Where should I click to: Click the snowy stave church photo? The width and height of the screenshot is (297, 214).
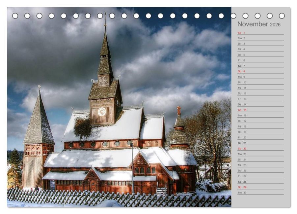pyautogui.click(x=119, y=107)
